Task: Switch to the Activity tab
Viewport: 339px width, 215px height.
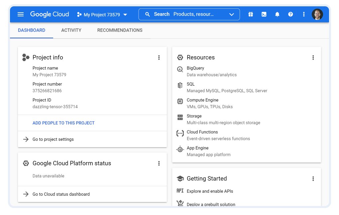Action: 71,30
